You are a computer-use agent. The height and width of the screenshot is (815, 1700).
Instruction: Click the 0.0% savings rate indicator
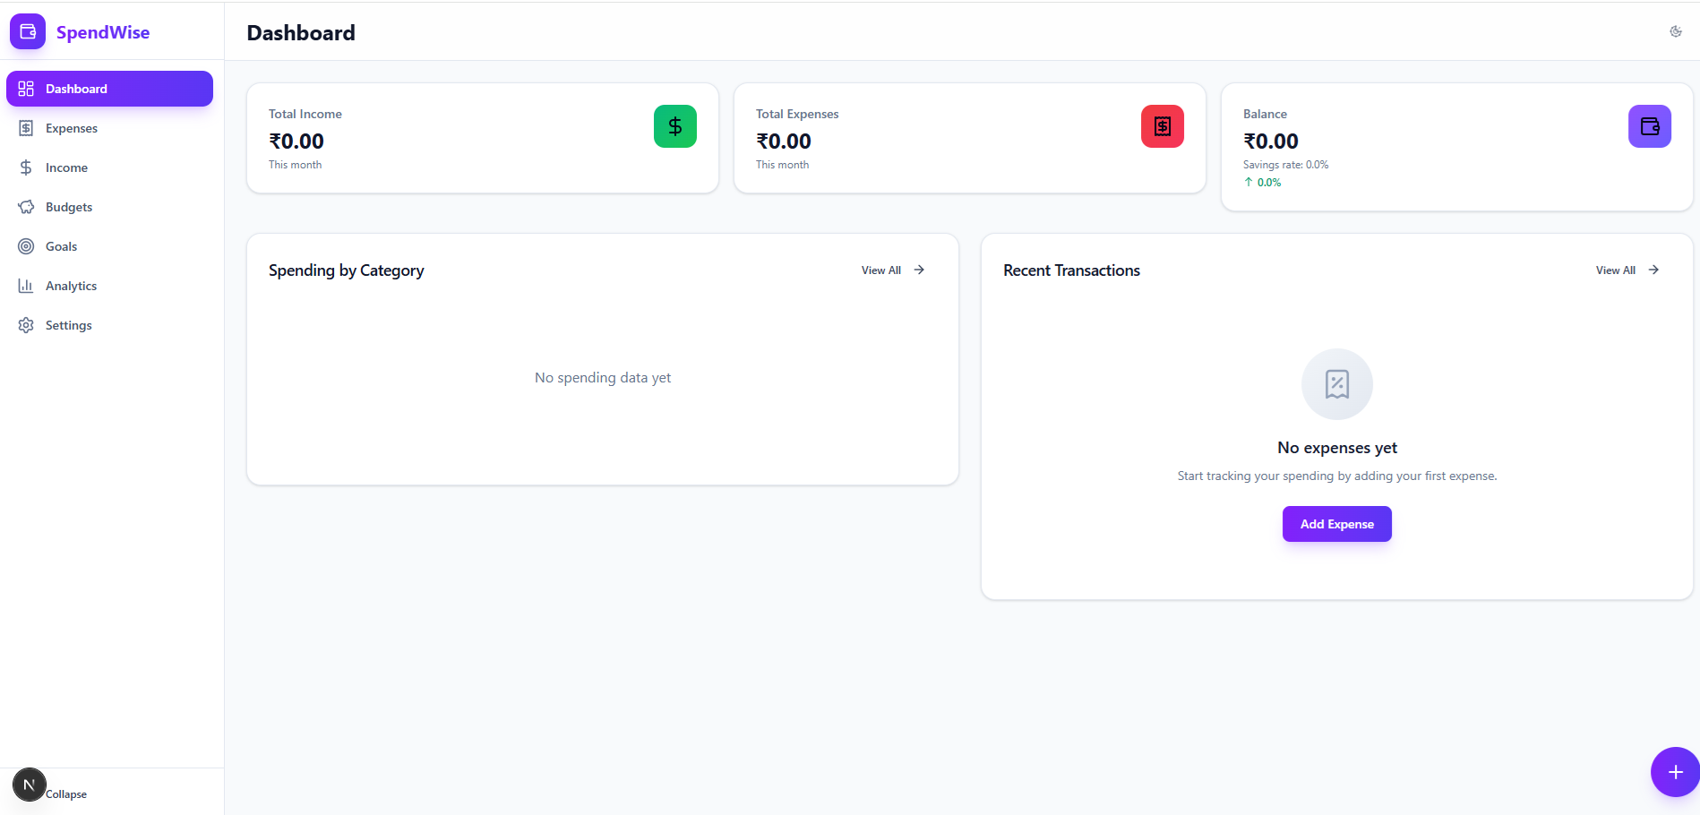(1263, 182)
